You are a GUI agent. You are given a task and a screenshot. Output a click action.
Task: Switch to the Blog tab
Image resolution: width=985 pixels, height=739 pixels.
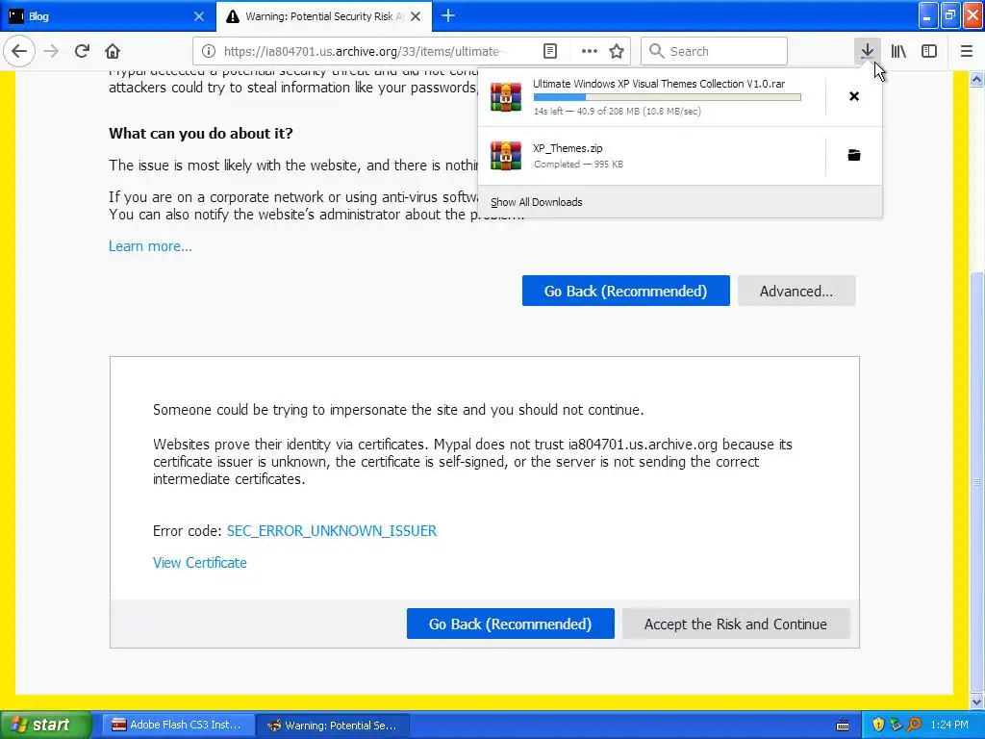(x=107, y=16)
